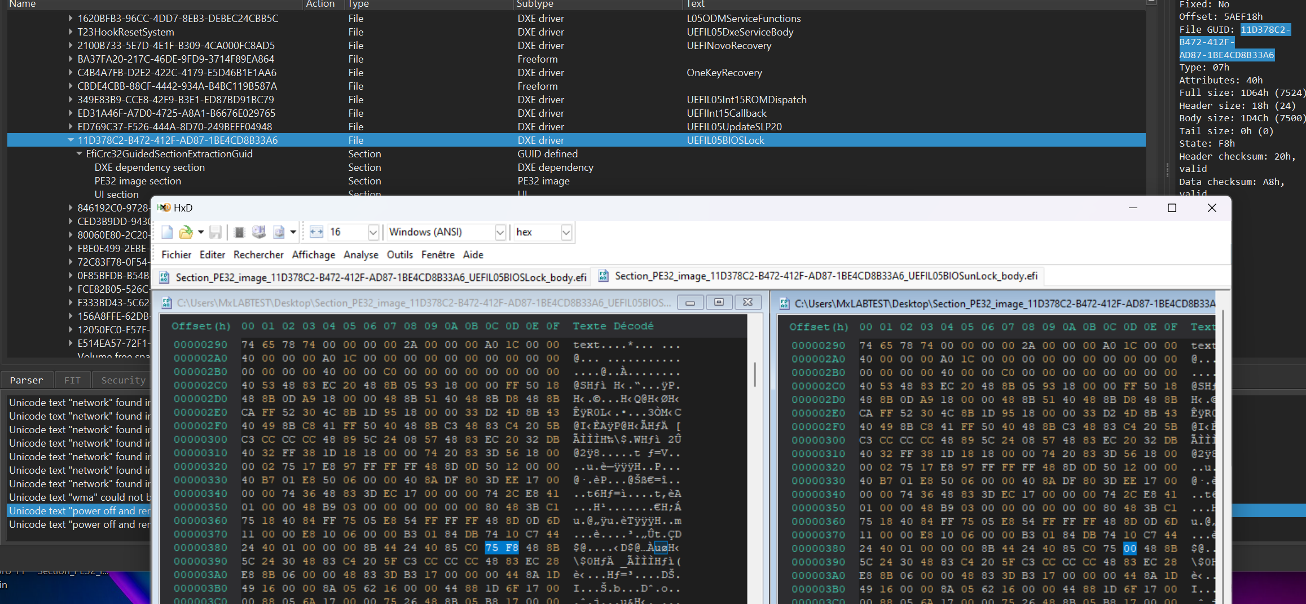
Task: Collapse the EfiCrc32GuidedSectionExtractionGuid tree node
Action: coord(80,154)
